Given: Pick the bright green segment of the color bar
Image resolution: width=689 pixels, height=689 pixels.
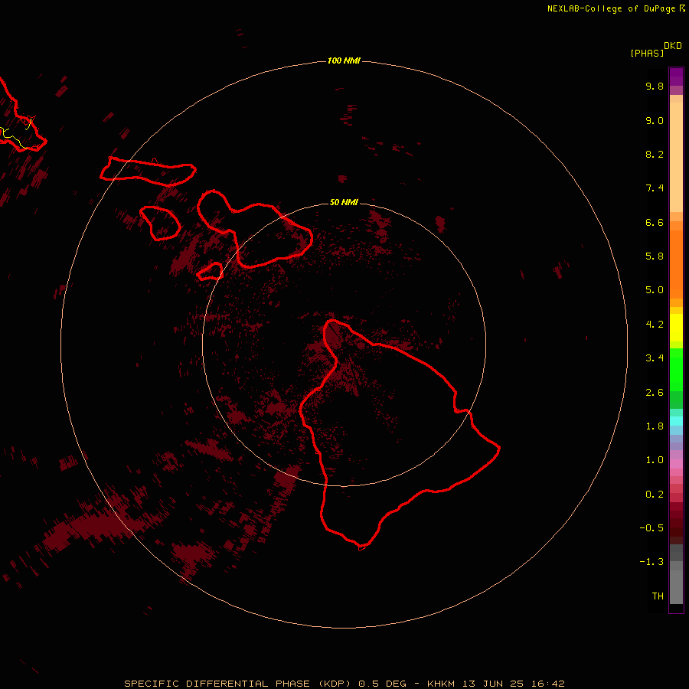Looking at the screenshot, I should pyautogui.click(x=676, y=370).
